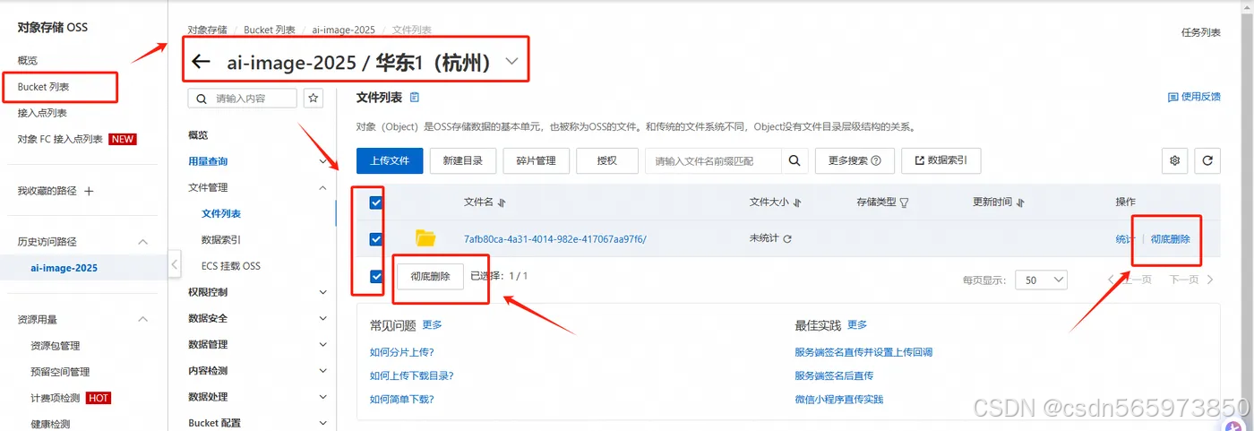The height and width of the screenshot is (431, 1254).
Task: Expand the 数据处理 section
Action: click(x=323, y=396)
